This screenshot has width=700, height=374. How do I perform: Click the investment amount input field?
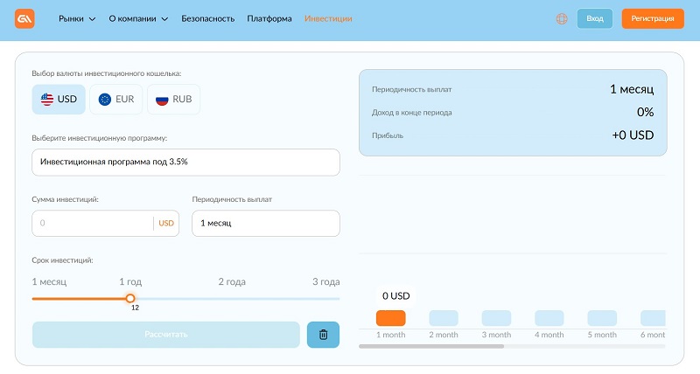(x=105, y=224)
